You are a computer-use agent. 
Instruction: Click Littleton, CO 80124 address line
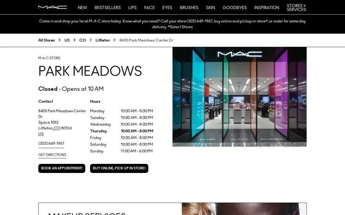point(55,128)
